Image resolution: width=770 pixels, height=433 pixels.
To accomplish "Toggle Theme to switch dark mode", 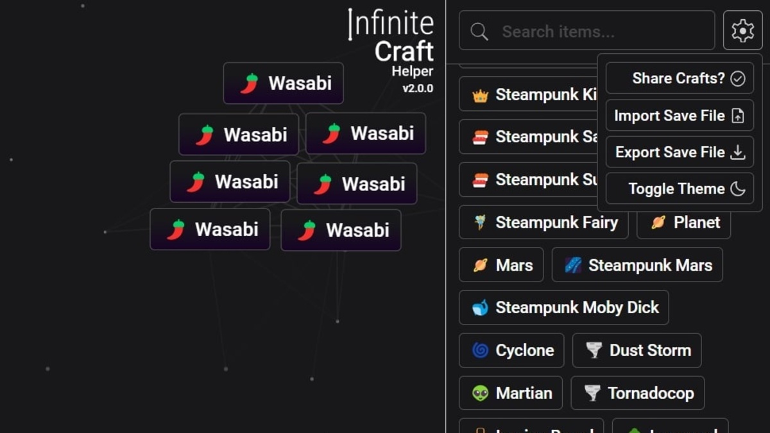I will 680,189.
